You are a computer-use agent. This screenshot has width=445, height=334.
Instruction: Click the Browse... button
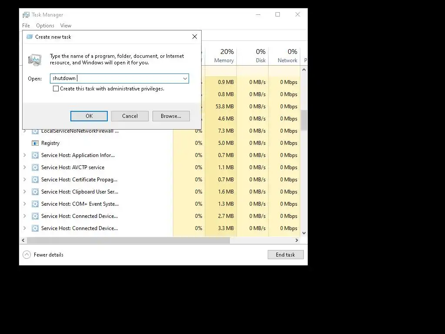click(171, 116)
